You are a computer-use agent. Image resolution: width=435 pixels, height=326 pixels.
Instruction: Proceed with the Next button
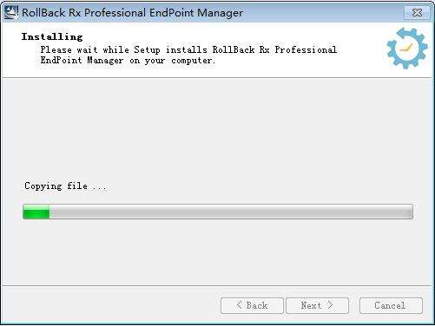click(317, 305)
